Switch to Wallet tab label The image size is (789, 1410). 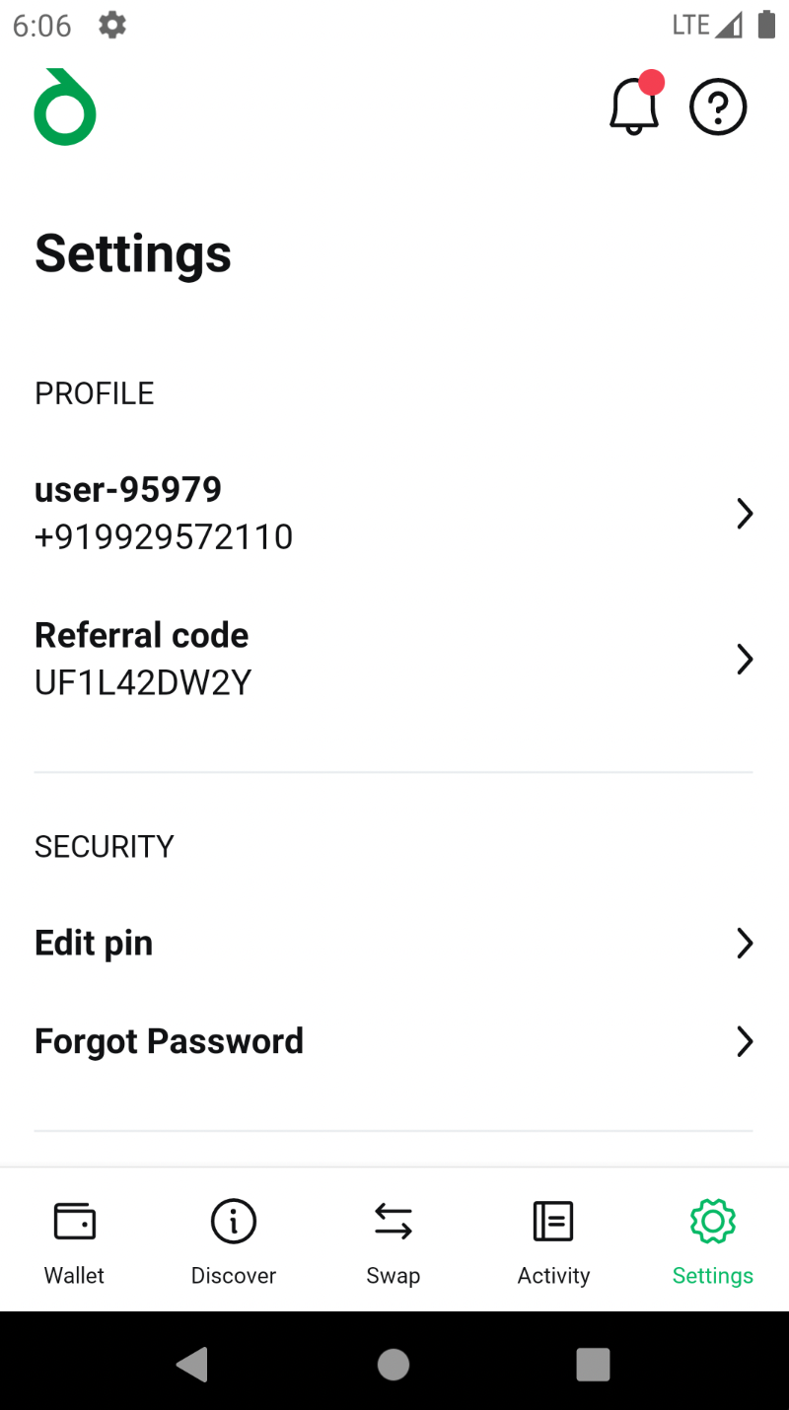(x=74, y=1275)
